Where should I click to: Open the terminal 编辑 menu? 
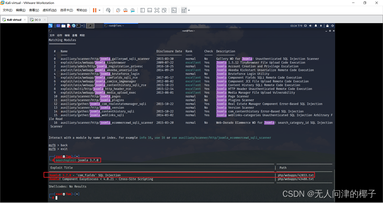[67, 35]
